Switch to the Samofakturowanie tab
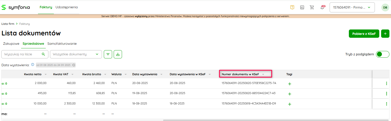Image resolution: width=391 pixels, height=121 pixels. tap(62, 44)
